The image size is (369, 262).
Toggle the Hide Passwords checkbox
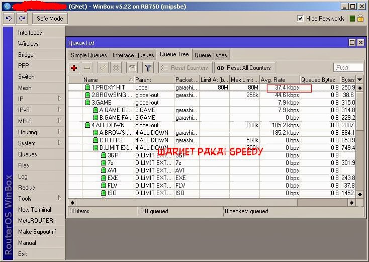300,18
